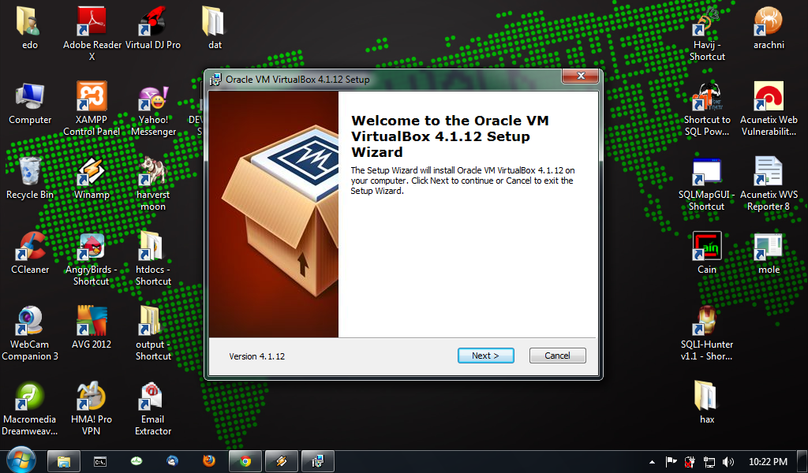The image size is (808, 473).
Task: Launch Adobe Reader X desktop icon
Action: click(92, 34)
